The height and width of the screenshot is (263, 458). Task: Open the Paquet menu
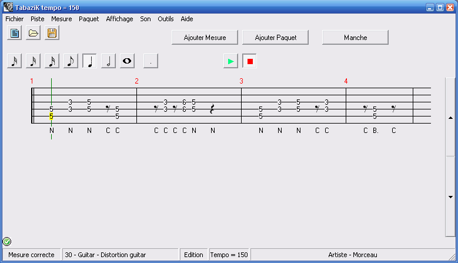(x=89, y=19)
